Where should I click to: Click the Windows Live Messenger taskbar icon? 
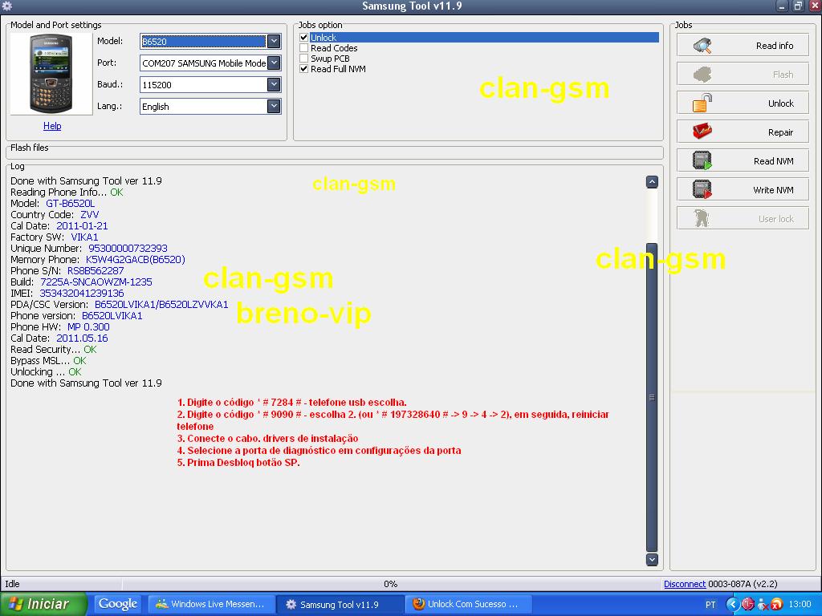tap(161, 604)
